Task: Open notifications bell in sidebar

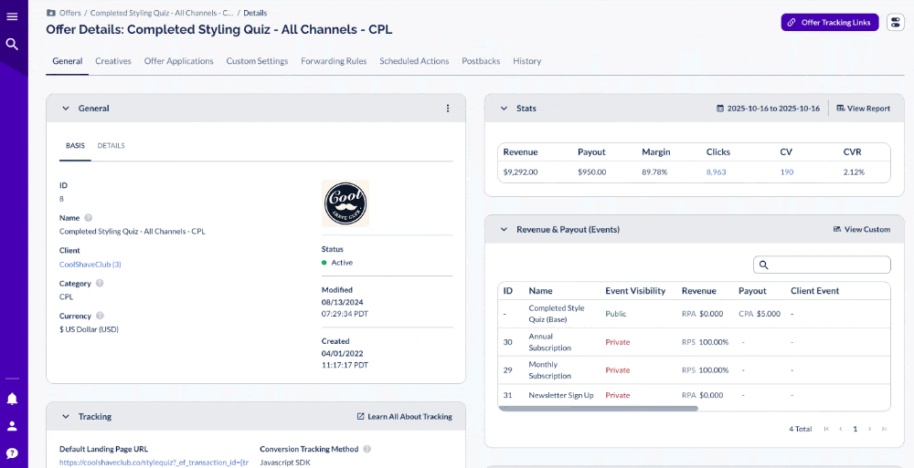Action: click(x=12, y=399)
